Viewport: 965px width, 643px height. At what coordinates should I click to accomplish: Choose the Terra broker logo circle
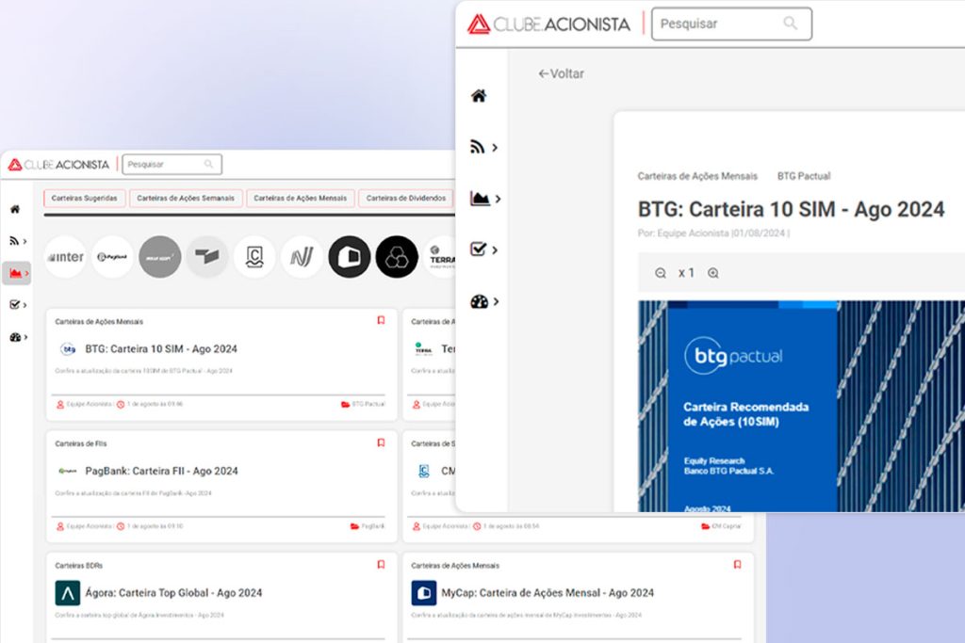441,257
